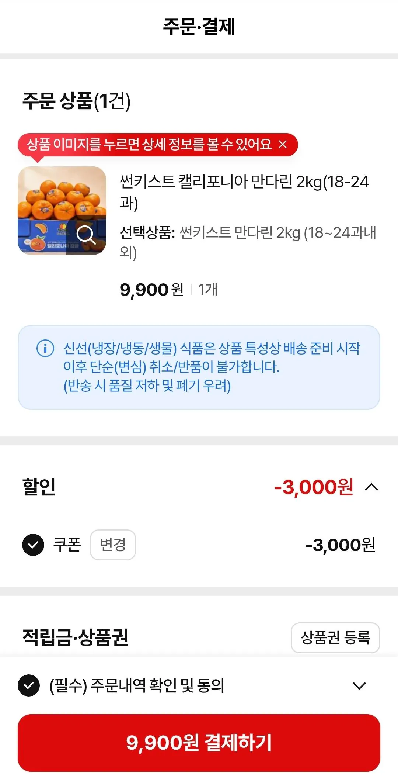This screenshot has width=398, height=781.
Task: Tap the 적립금·상품권 section heading
Action: pyautogui.click(x=75, y=637)
